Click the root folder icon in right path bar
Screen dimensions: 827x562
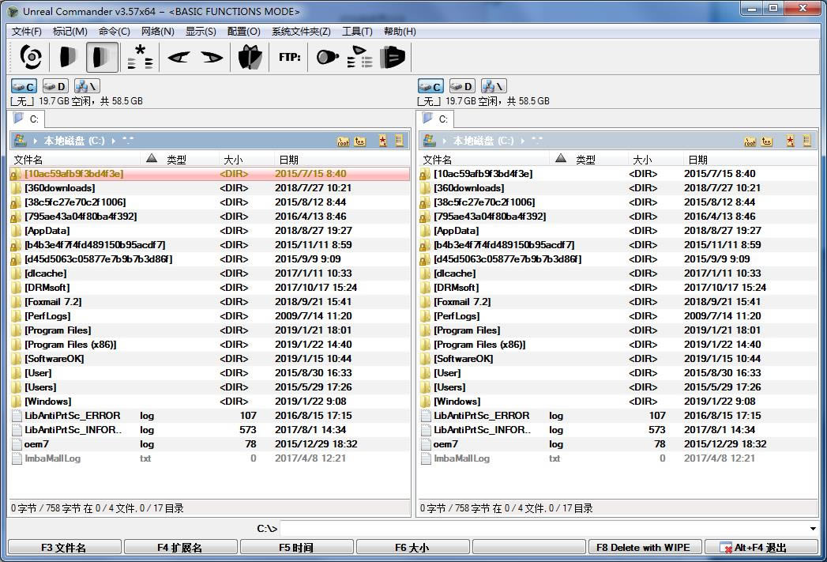pos(750,141)
